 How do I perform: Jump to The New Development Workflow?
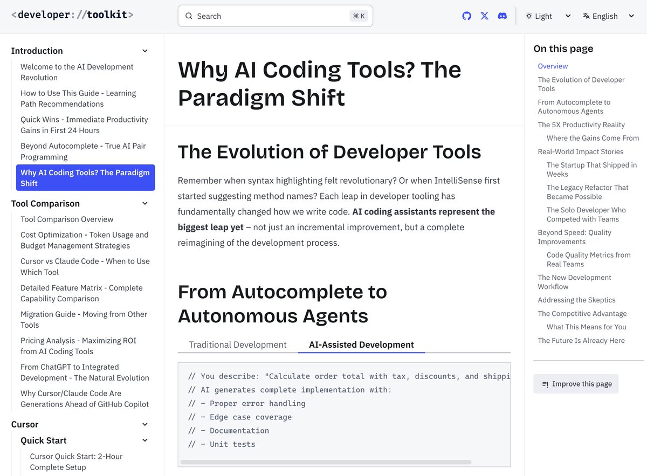(575, 282)
